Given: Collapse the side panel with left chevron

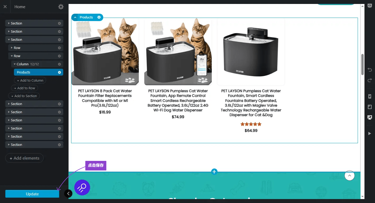Looking at the screenshot, I should tap(68, 194).
